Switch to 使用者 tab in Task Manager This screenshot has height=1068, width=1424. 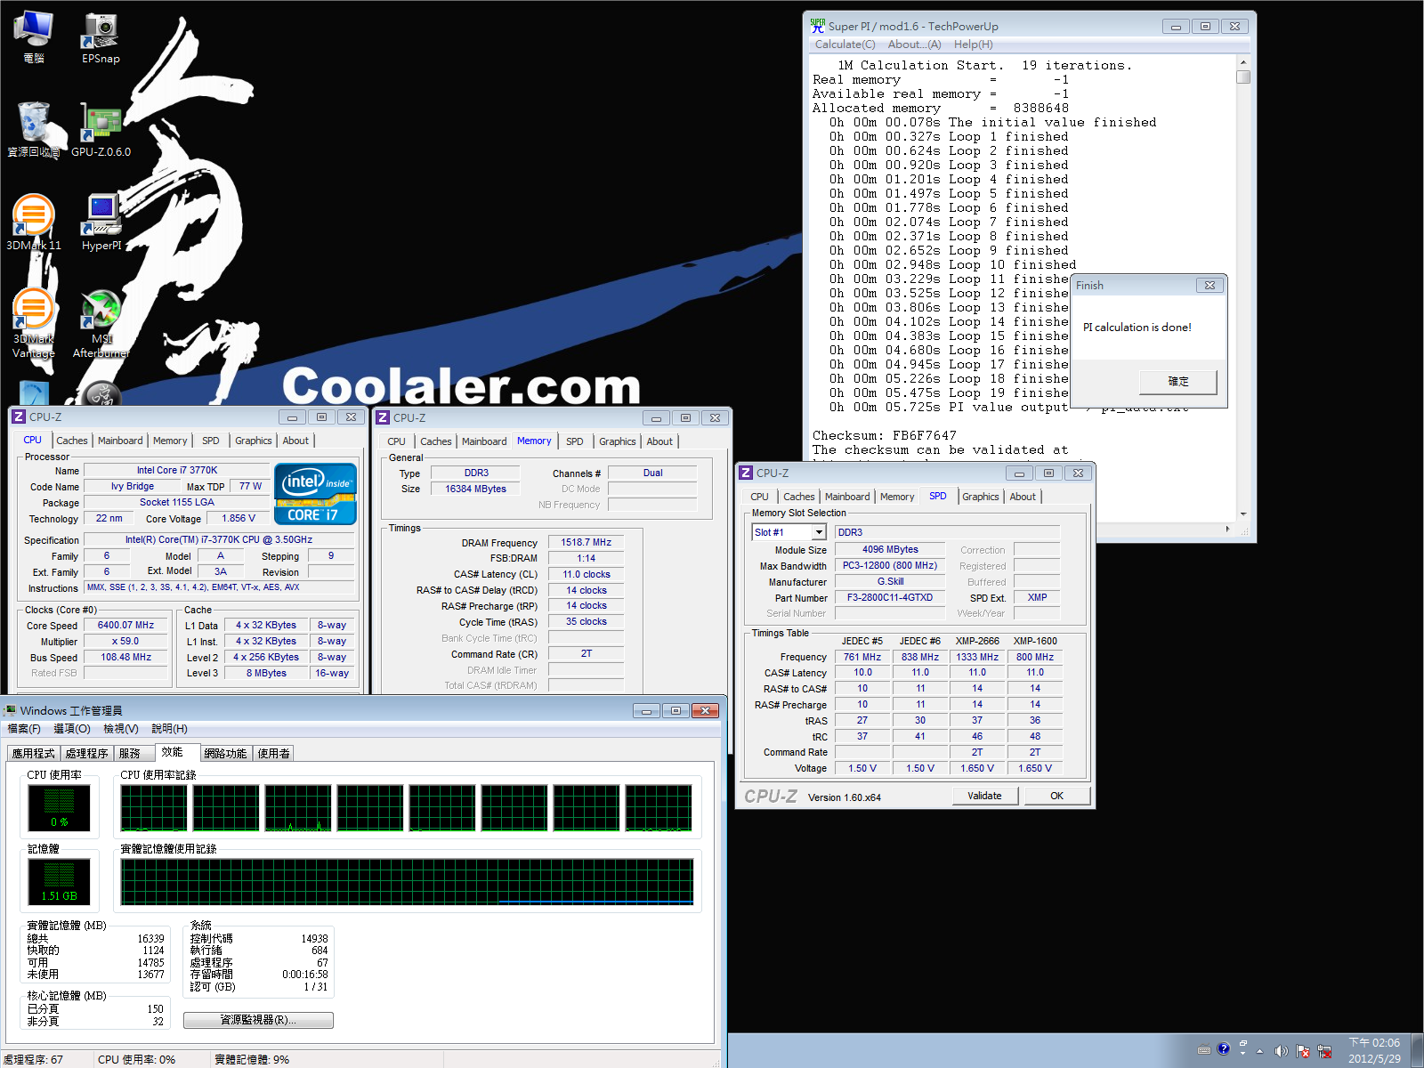[273, 753]
